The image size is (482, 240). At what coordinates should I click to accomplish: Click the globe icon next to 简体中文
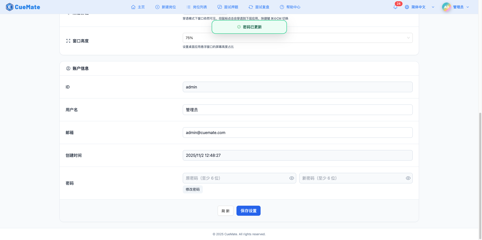(407, 7)
